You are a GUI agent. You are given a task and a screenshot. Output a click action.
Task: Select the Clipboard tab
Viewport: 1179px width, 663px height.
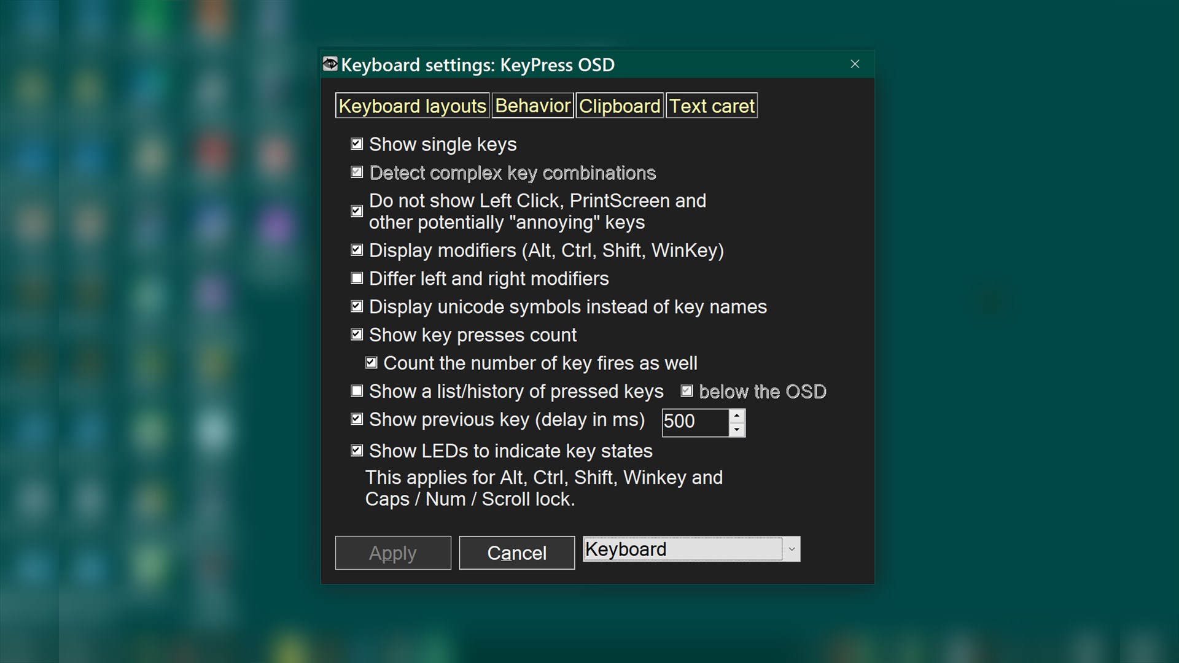pyautogui.click(x=619, y=106)
